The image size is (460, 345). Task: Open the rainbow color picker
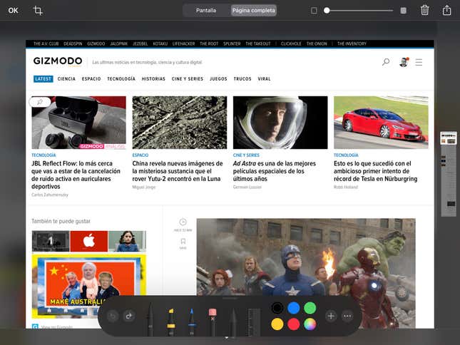coord(310,324)
